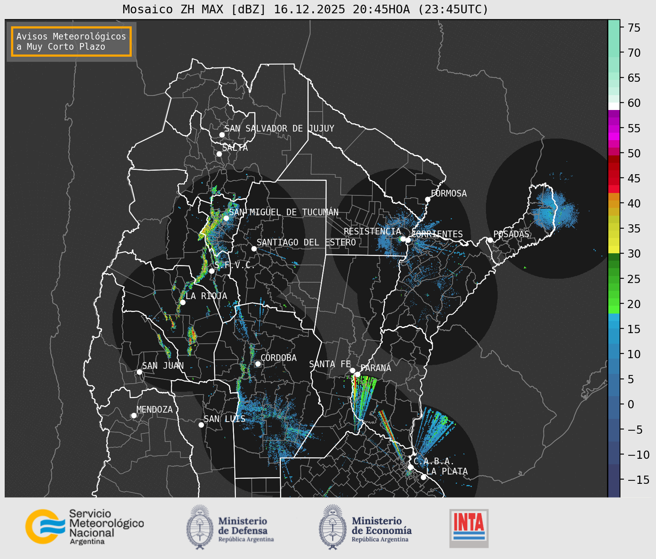Click the Servicio Meteorológico Nacional logo
The height and width of the screenshot is (559, 656).
[84, 527]
